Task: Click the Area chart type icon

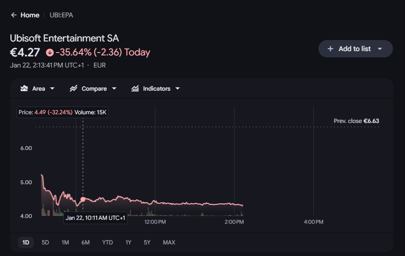Action: click(24, 89)
